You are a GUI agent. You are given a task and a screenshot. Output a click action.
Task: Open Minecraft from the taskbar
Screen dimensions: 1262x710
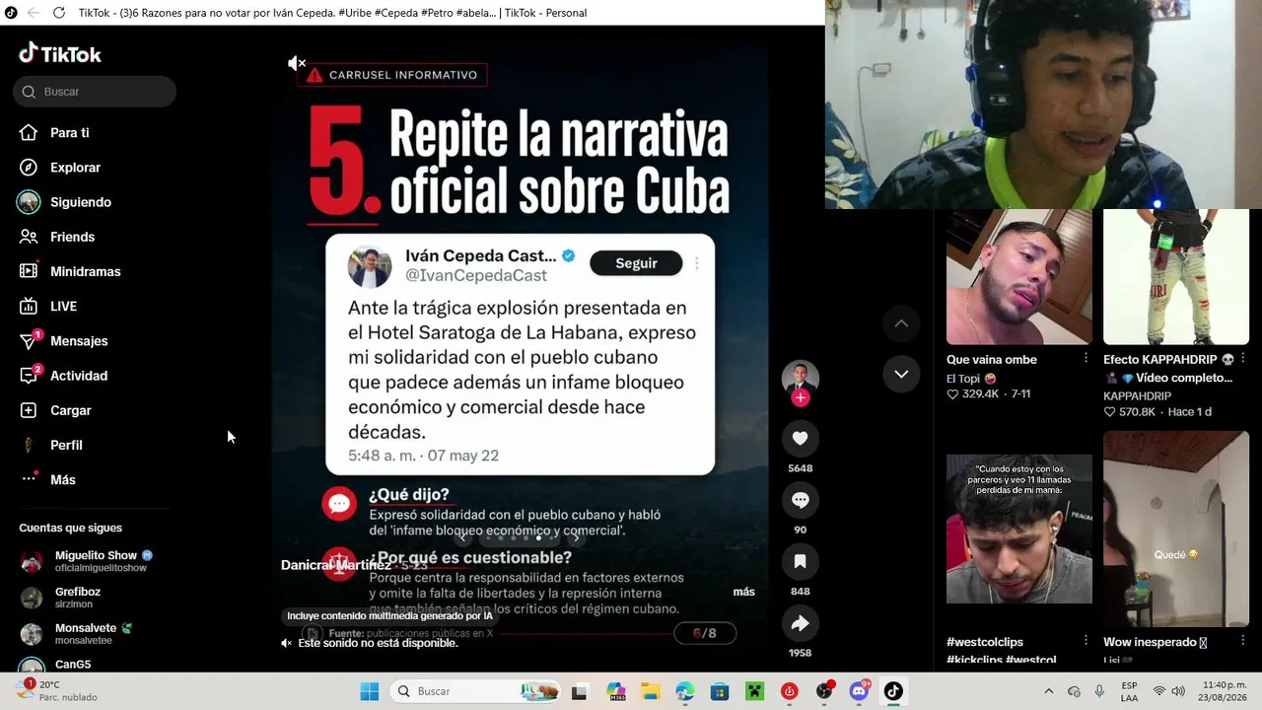click(x=753, y=691)
